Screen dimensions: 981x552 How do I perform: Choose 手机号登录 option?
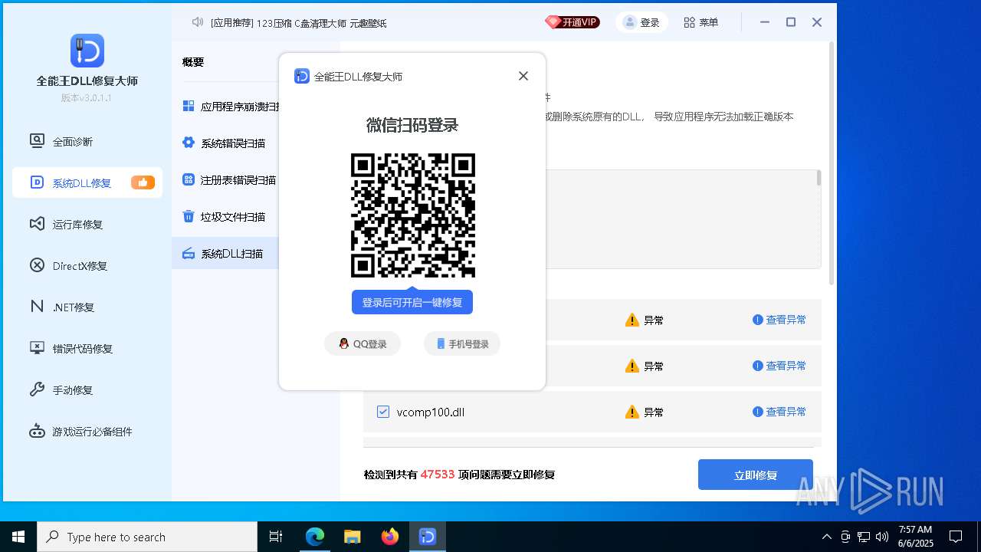(462, 344)
